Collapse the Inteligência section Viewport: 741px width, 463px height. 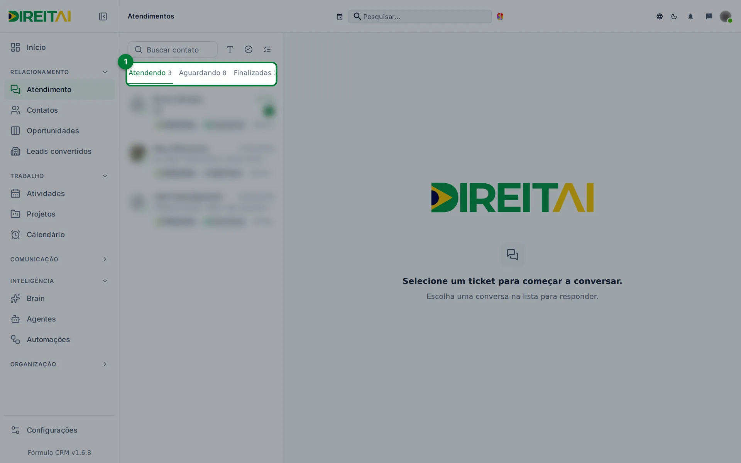click(x=59, y=281)
